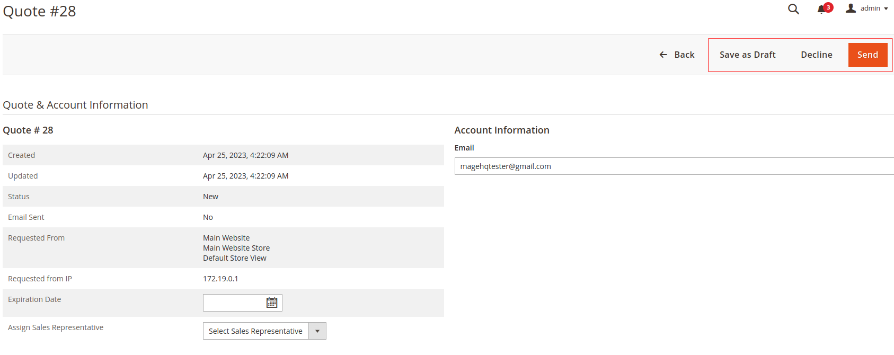Click the Quote #28 page title
The height and width of the screenshot is (355, 894).
pyautogui.click(x=39, y=11)
